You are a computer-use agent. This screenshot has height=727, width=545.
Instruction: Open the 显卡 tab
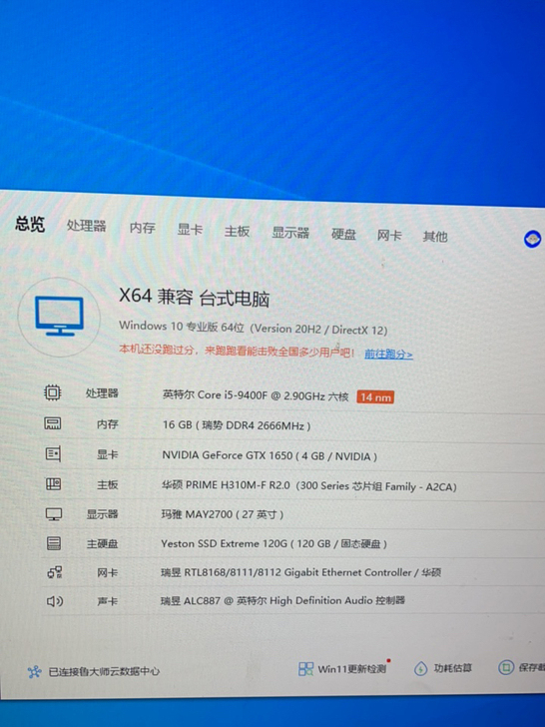(x=190, y=229)
